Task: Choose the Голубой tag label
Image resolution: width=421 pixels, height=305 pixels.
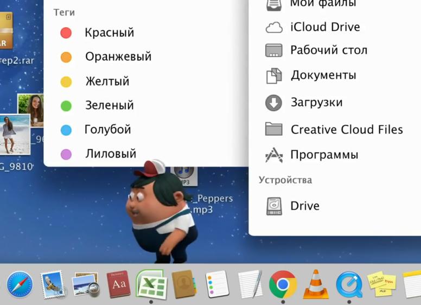Action: tap(108, 129)
